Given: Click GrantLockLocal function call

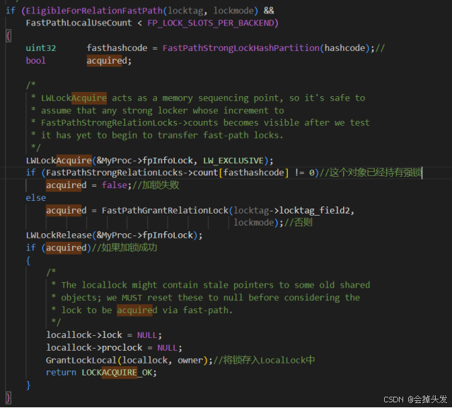Looking at the screenshot, I should 81,360.
